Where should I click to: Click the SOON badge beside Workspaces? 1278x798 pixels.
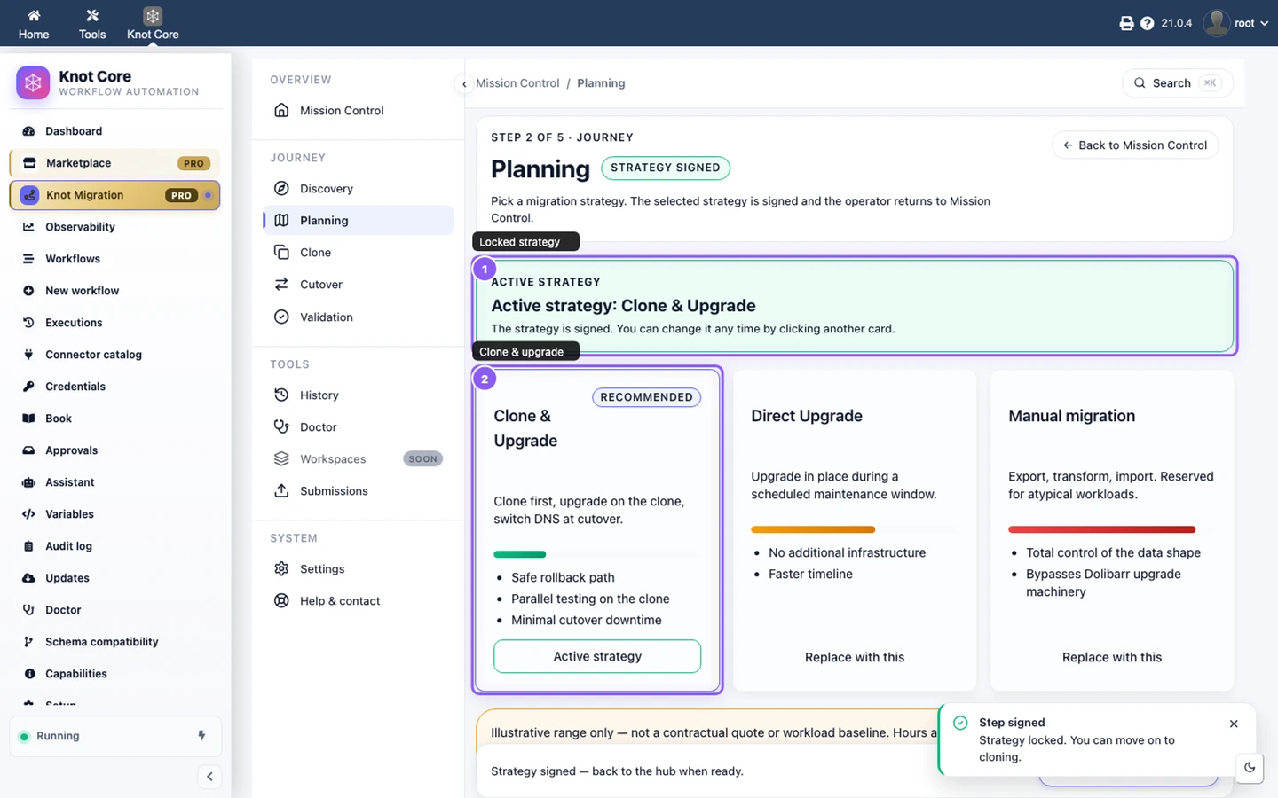423,459
